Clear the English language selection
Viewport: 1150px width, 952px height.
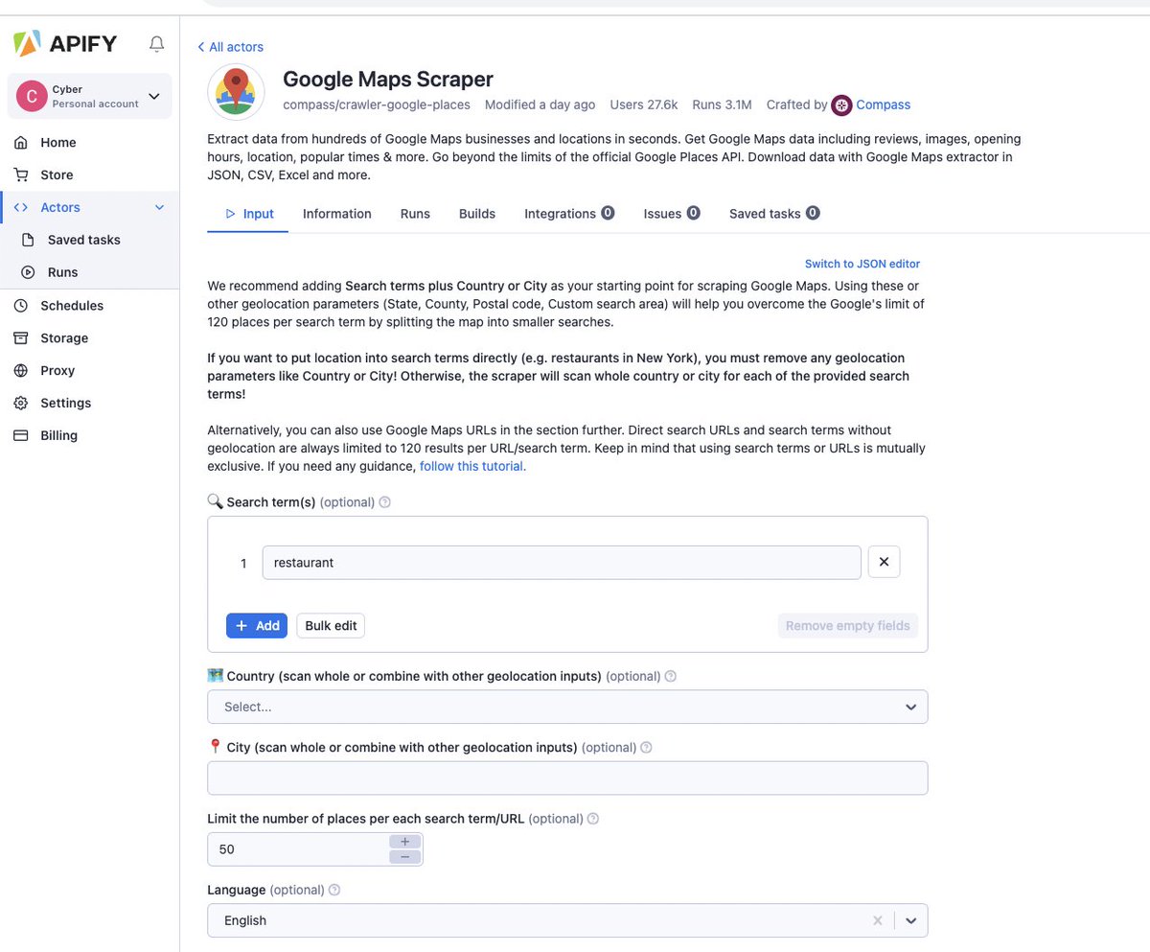point(877,920)
